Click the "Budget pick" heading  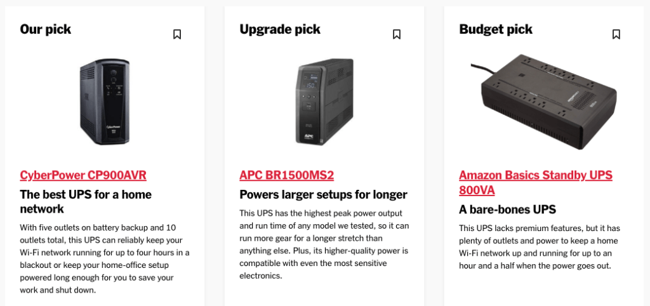[496, 29]
